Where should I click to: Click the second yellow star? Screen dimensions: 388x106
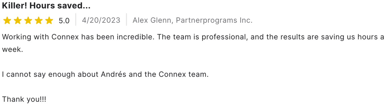(x=18, y=21)
